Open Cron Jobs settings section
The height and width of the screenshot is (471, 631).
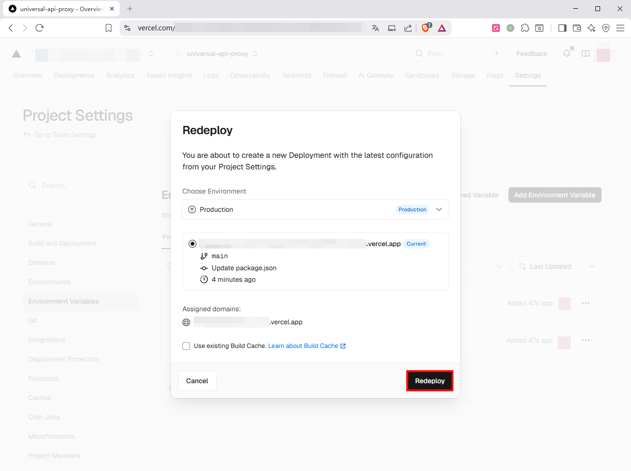[x=44, y=417]
